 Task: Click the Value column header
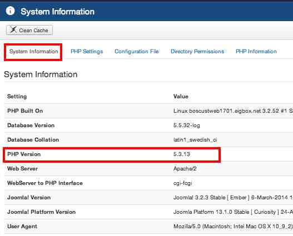click(x=181, y=97)
